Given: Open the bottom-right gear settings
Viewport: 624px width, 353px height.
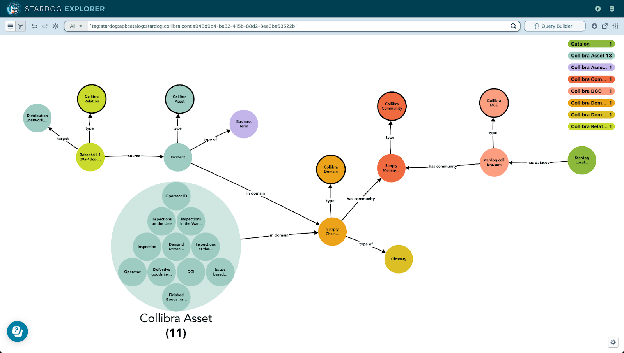Looking at the screenshot, I should pos(613,342).
